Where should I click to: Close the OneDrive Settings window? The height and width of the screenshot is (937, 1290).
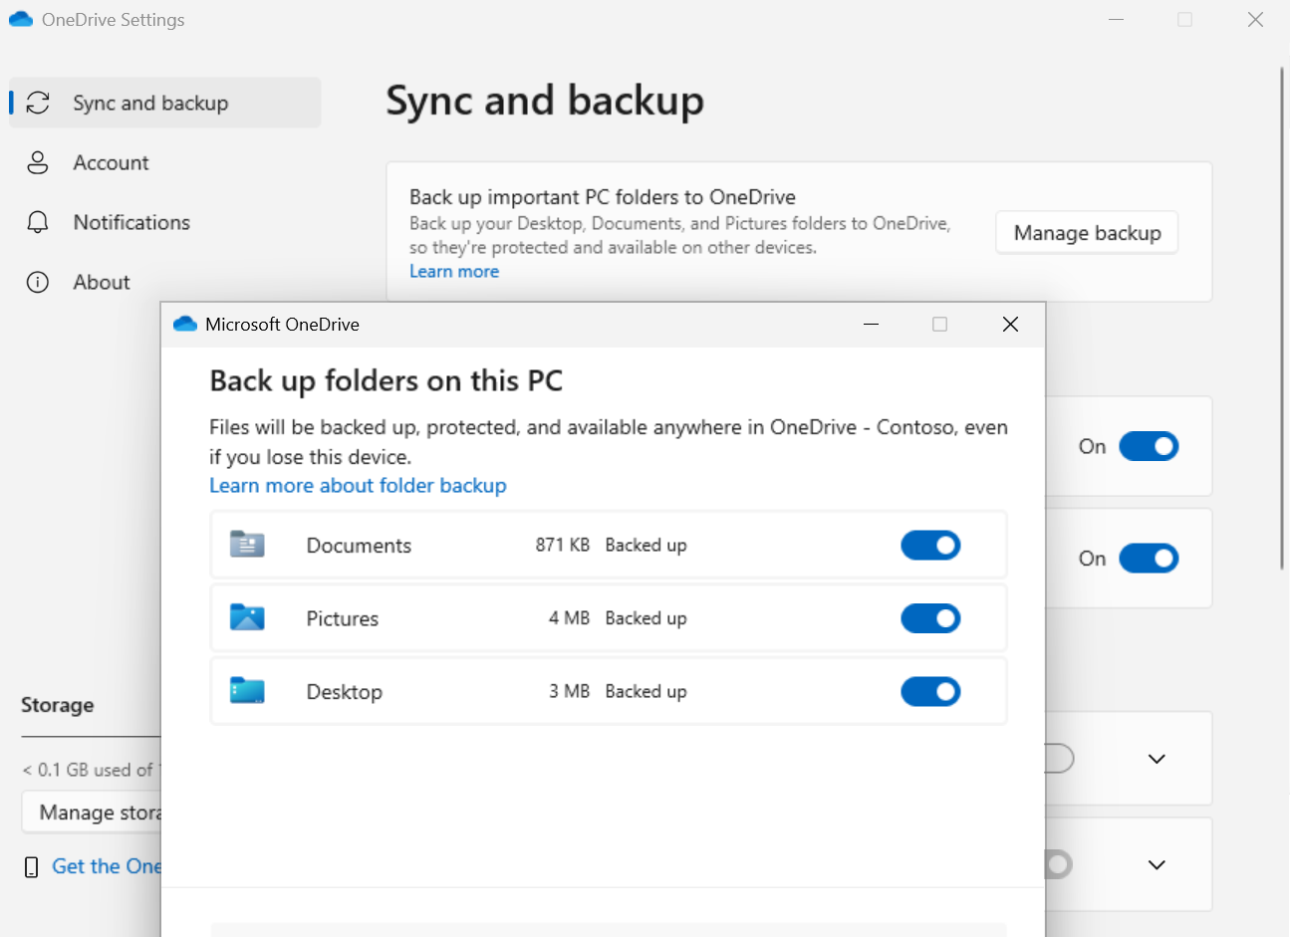click(1255, 19)
